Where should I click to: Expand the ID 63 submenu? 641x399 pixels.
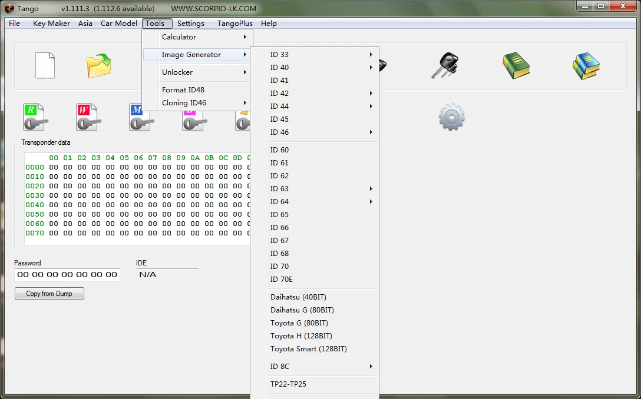[315, 189]
